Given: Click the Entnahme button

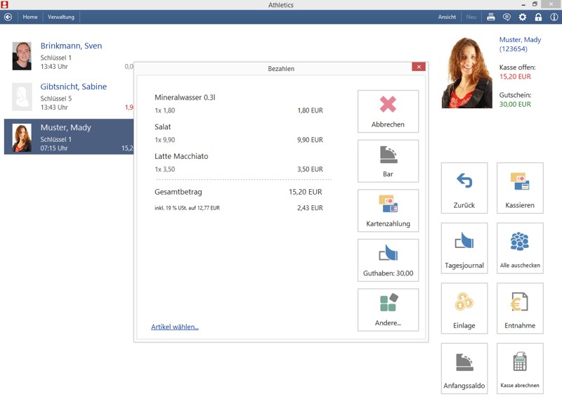Looking at the screenshot, I should (x=520, y=308).
